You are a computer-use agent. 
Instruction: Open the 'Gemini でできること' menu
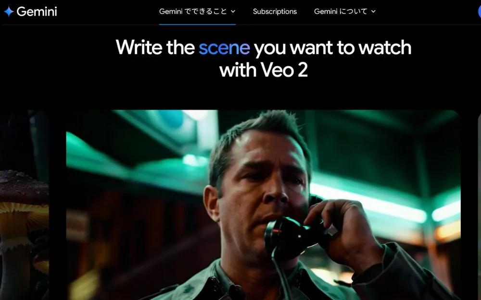(x=197, y=12)
